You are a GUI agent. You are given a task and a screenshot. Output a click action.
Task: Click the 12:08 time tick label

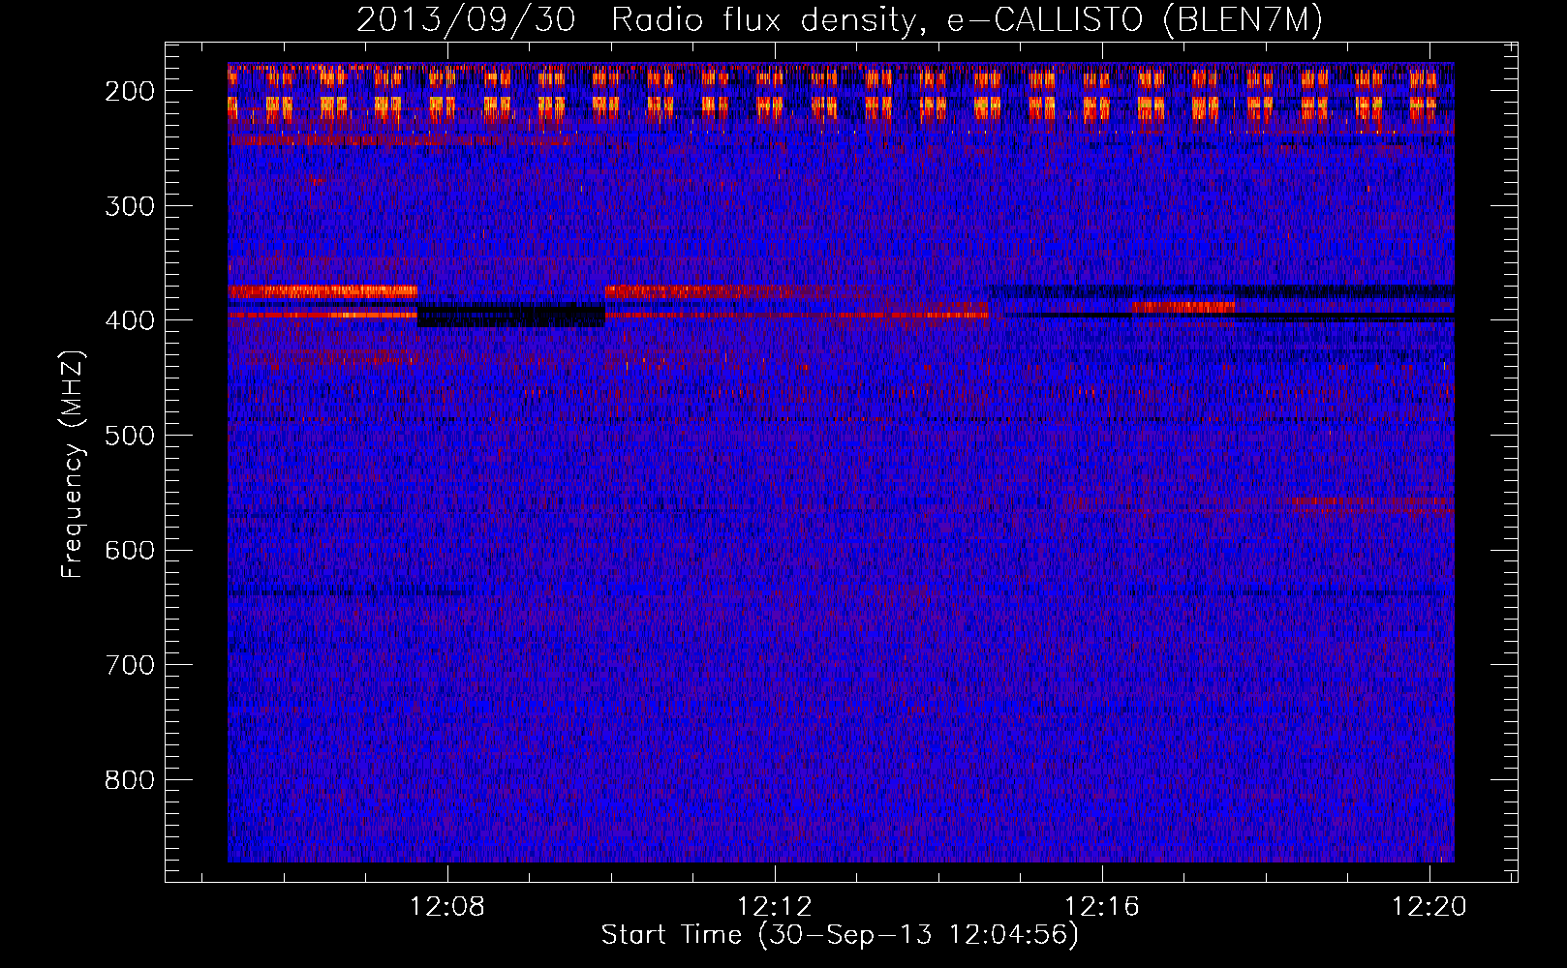pyautogui.click(x=447, y=907)
